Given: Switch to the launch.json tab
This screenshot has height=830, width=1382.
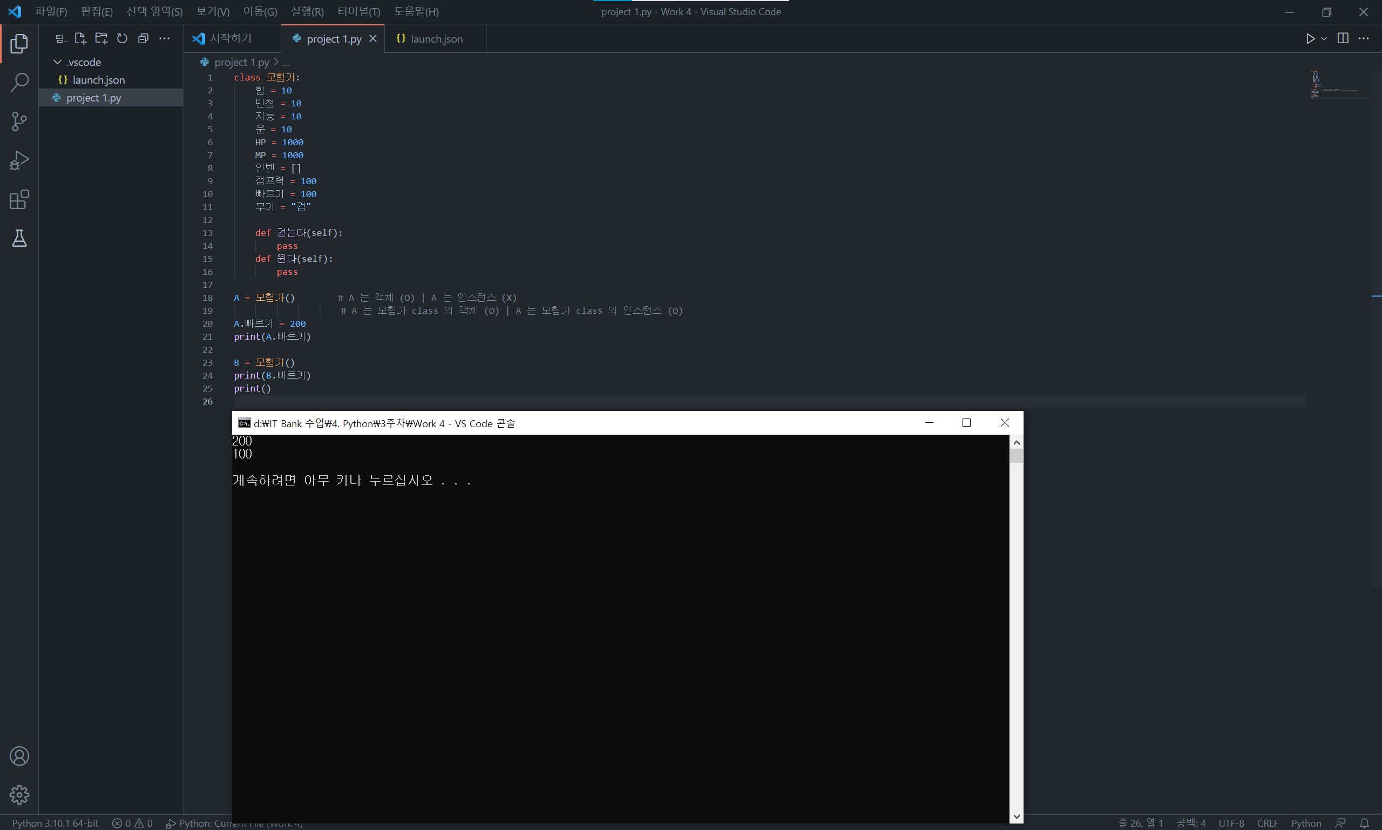Looking at the screenshot, I should point(436,38).
